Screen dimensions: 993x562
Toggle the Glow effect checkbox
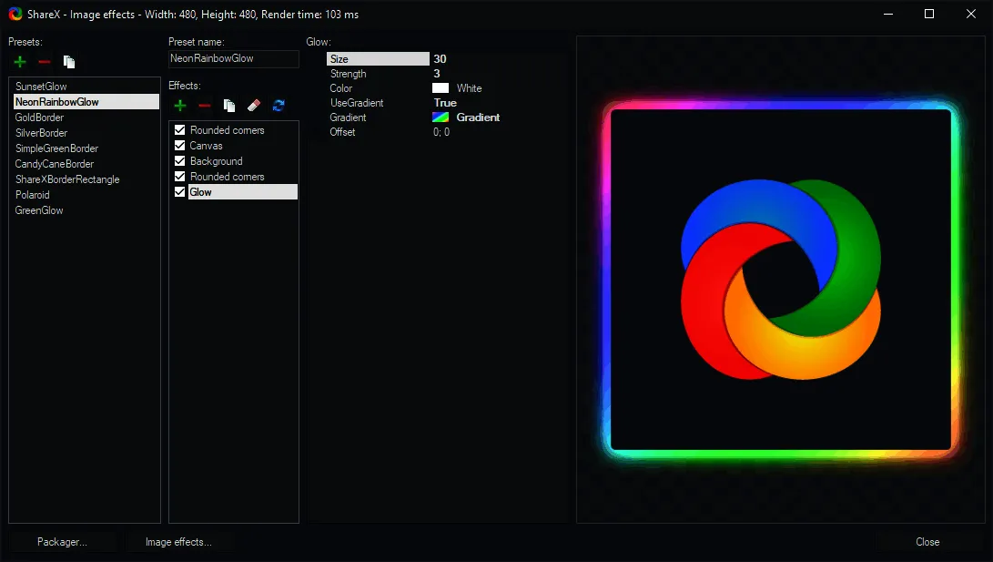click(x=180, y=192)
